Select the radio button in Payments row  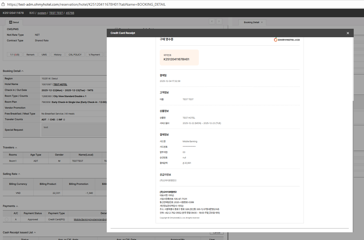coord(7,219)
